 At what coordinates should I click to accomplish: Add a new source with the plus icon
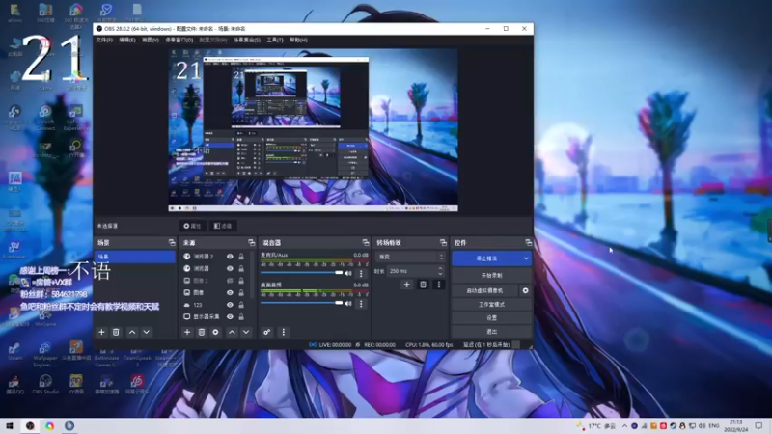(187, 332)
